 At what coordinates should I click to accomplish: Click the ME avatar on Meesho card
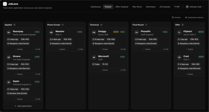pos(51,32)
